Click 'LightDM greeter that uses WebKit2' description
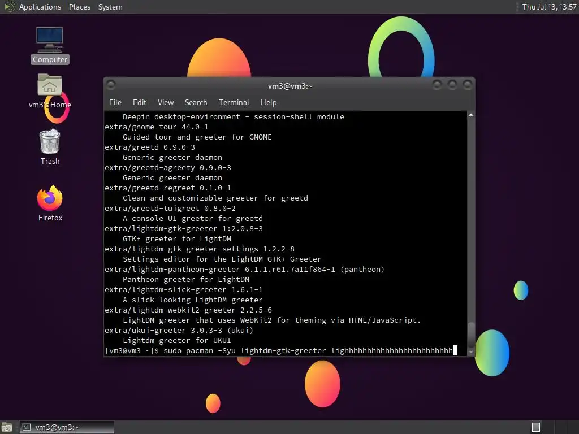 [x=271, y=320]
